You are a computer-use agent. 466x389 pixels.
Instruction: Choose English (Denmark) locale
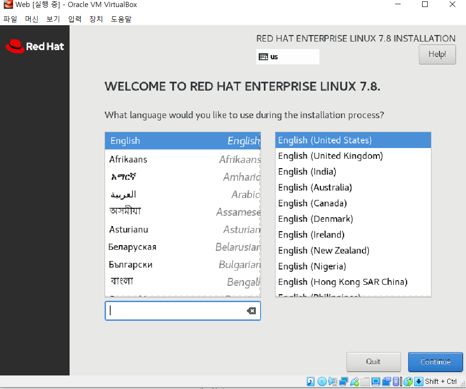pyautogui.click(x=353, y=219)
